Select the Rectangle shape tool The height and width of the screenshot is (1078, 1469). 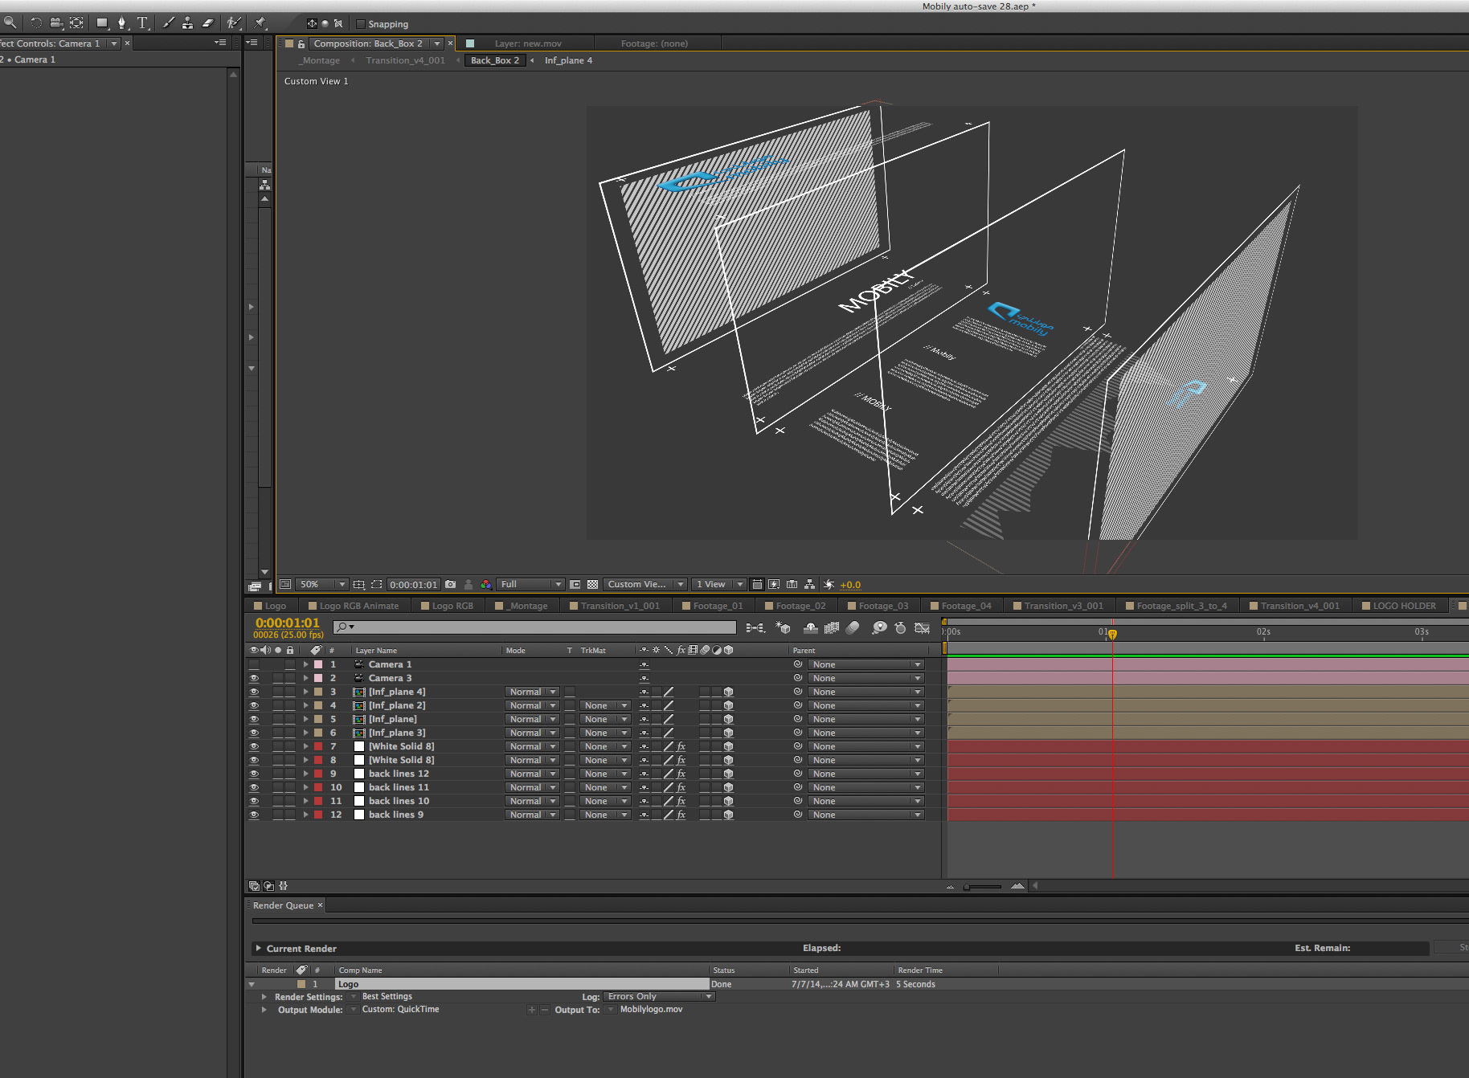pos(102,22)
